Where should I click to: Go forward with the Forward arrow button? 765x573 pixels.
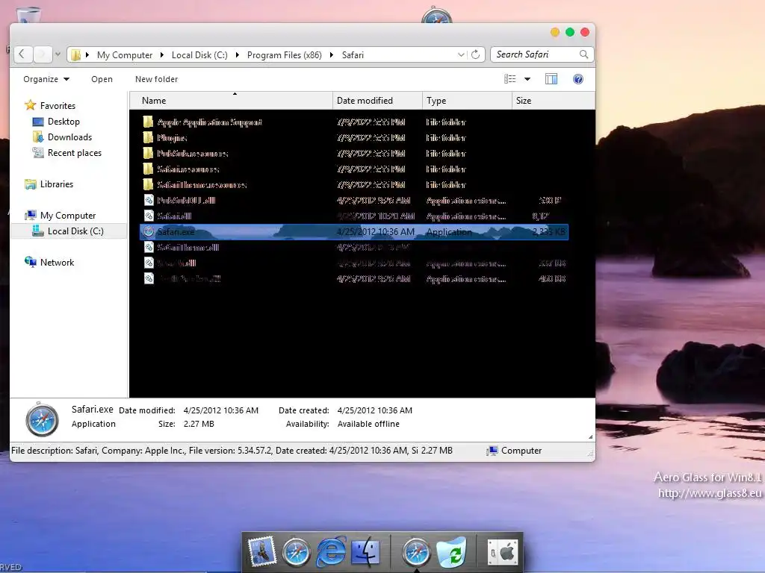(43, 54)
